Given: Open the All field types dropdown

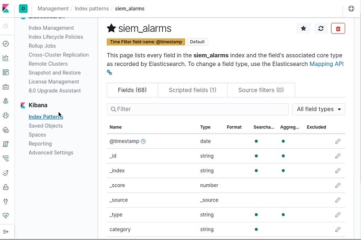Looking at the screenshot, I should tap(319, 109).
